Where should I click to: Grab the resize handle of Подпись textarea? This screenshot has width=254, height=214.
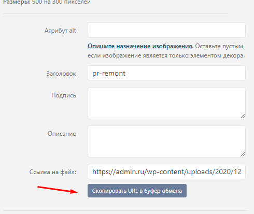[x=243, y=116]
